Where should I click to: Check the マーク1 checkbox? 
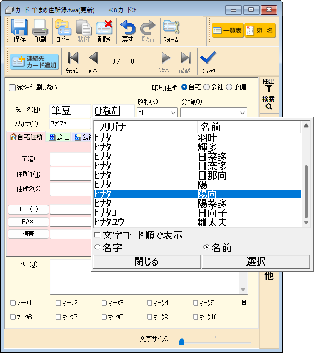13,303
